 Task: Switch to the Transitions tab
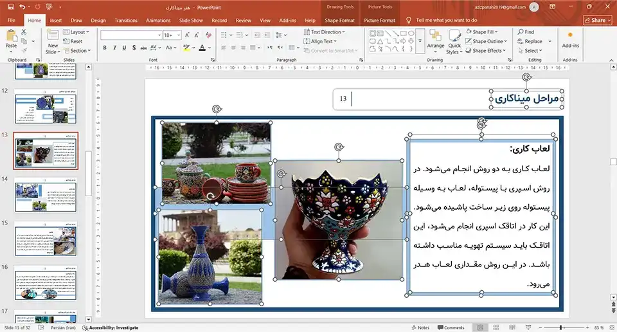(x=126, y=20)
